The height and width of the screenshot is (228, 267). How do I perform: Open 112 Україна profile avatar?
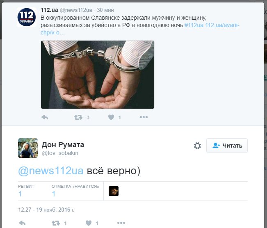[27, 17]
